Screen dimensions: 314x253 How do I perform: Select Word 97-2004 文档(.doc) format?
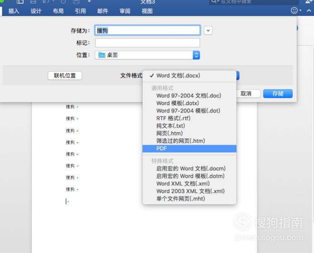189,96
